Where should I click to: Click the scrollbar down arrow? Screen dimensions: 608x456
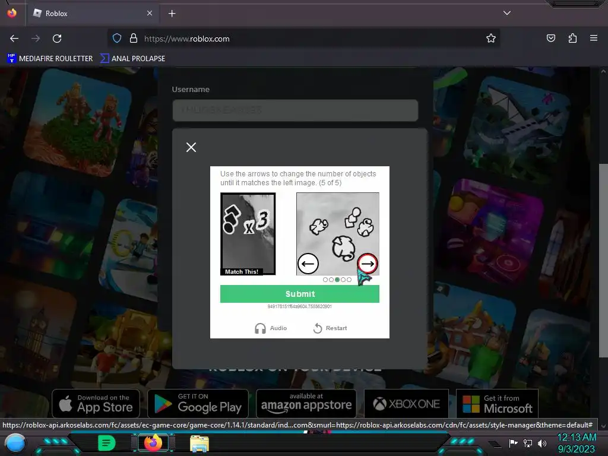[x=603, y=426]
